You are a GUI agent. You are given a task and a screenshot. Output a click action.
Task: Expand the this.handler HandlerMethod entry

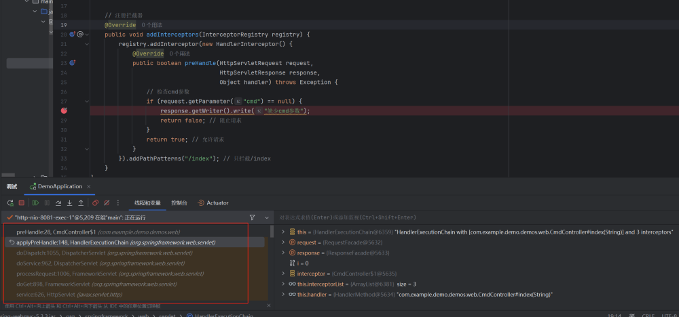click(283, 295)
